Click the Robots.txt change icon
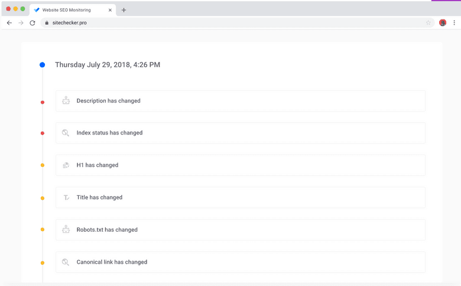Viewport: 461px width, 286px height. coord(66,229)
